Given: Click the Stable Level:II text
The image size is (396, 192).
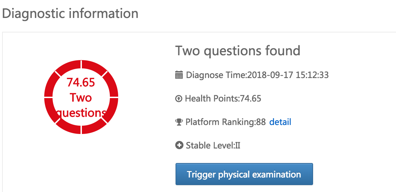Looking at the screenshot, I should click(x=213, y=145).
